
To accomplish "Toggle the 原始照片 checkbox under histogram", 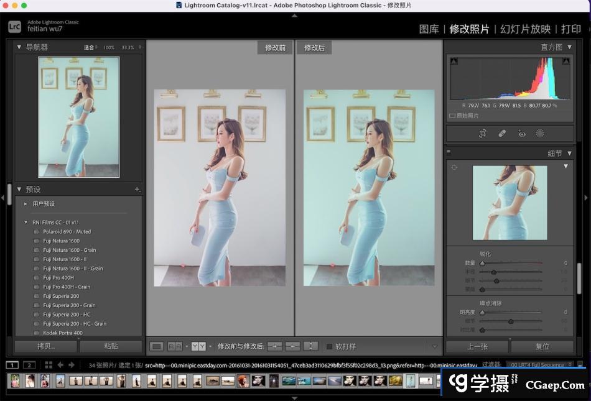I will [452, 116].
